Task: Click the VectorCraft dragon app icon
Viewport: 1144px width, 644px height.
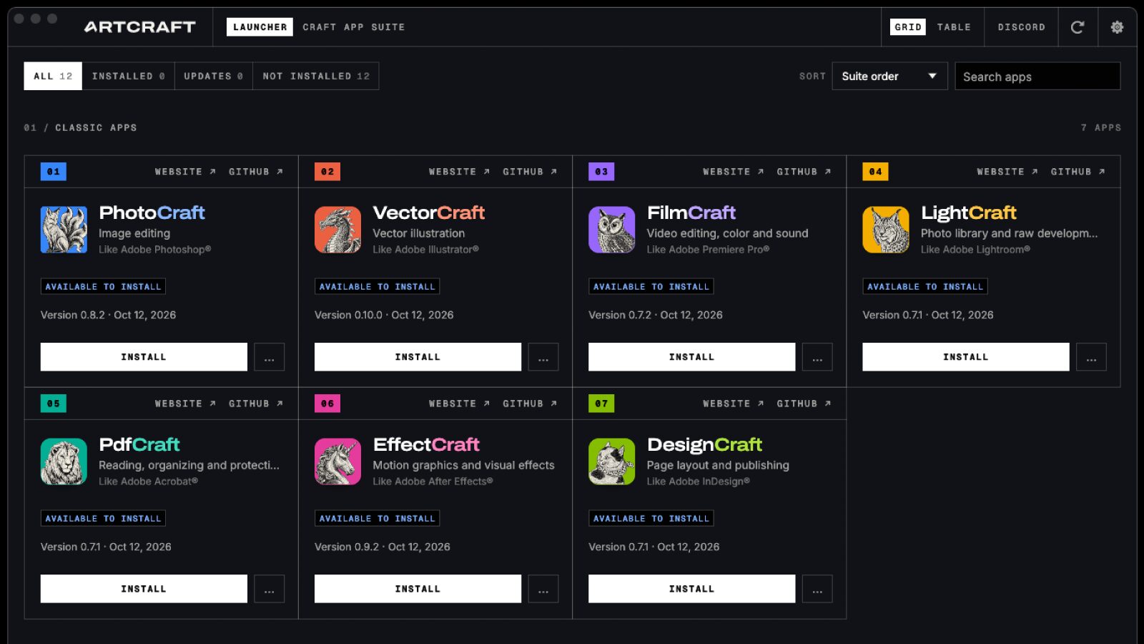Action: tap(337, 230)
